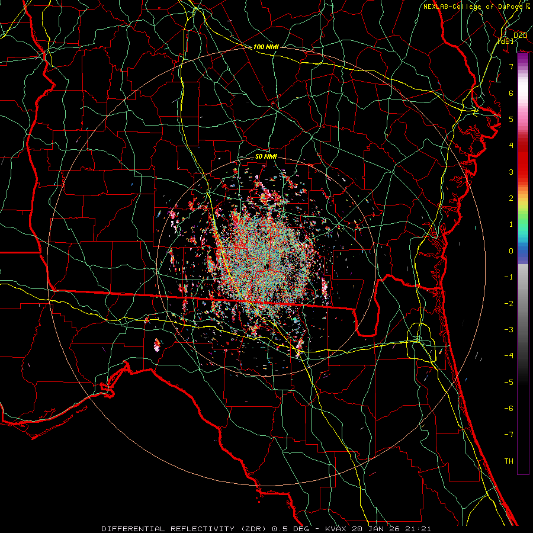Click the -5 value on color scale
Image resolution: width=533 pixels, height=533 pixels.
click(x=509, y=383)
